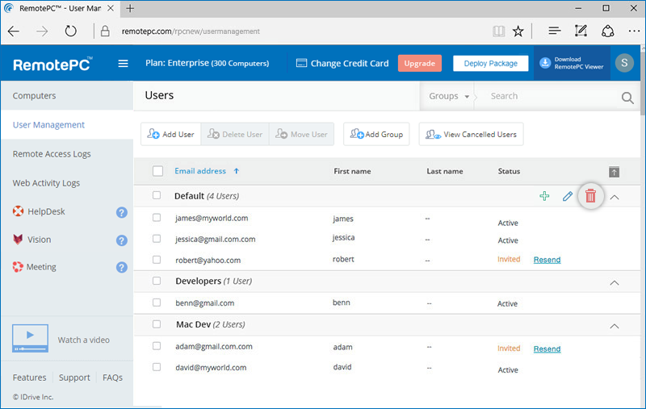Collapse the Default group chevron
This screenshot has height=409, width=646.
point(614,198)
